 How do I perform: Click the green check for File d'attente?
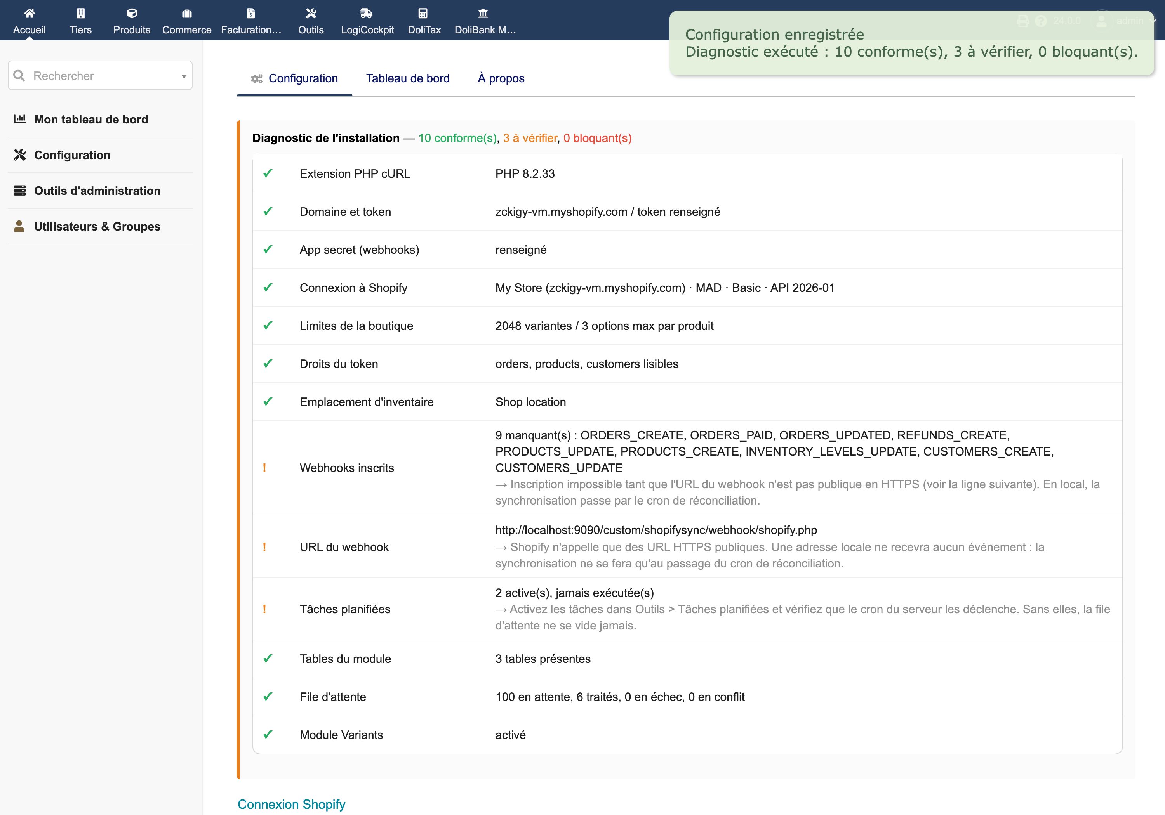pos(268,697)
